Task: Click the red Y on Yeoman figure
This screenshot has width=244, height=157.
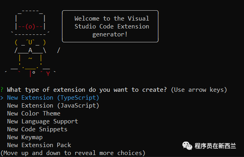Action: [48, 74]
